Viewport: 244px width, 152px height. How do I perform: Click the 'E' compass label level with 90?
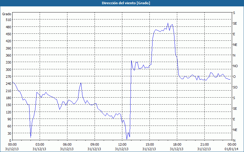click(234, 119)
